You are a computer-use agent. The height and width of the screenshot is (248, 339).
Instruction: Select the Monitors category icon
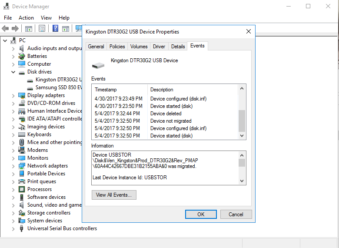22,158
